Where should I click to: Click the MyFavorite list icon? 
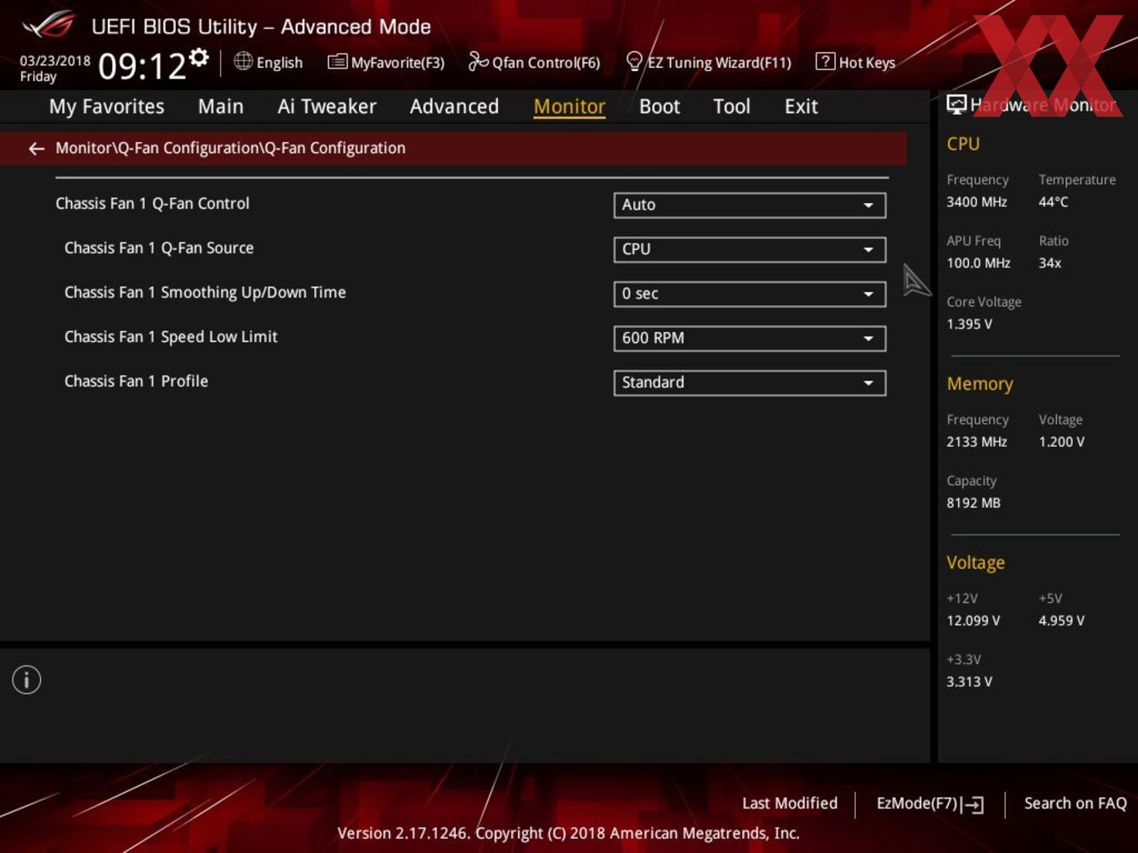(x=337, y=62)
